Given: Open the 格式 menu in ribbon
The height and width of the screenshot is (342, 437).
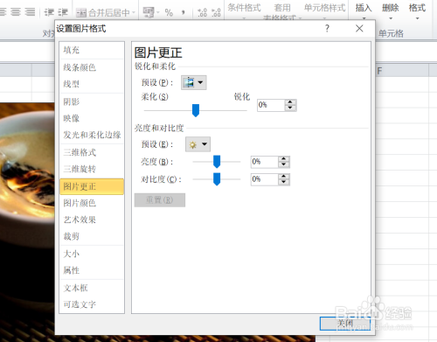Looking at the screenshot, I should point(417,10).
